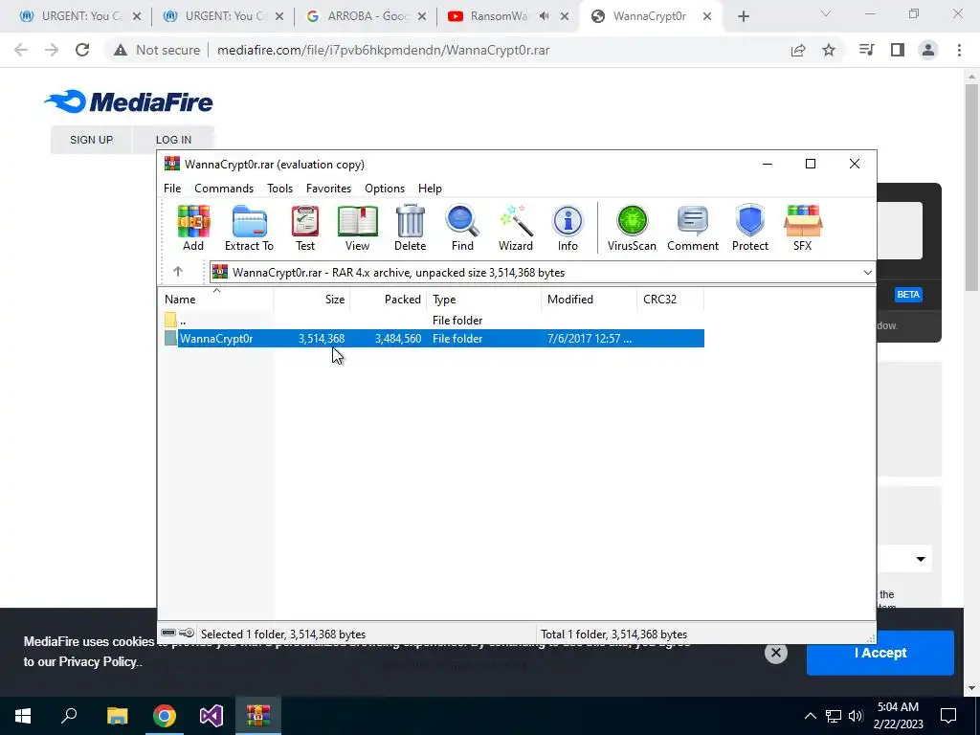Open the notification center
The height and width of the screenshot is (735, 980).
point(948,716)
